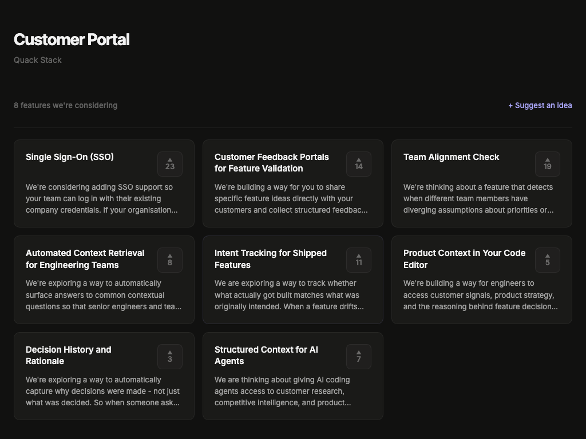Upvote Customer Feedback Portals for Feature Validation
This screenshot has width=586, height=439.
pyautogui.click(x=358, y=164)
